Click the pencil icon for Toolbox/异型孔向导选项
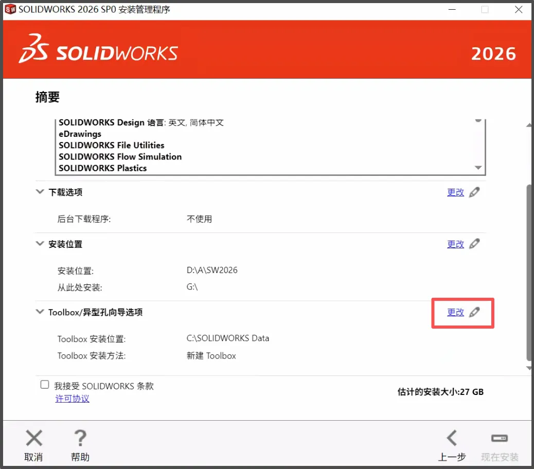 (474, 312)
